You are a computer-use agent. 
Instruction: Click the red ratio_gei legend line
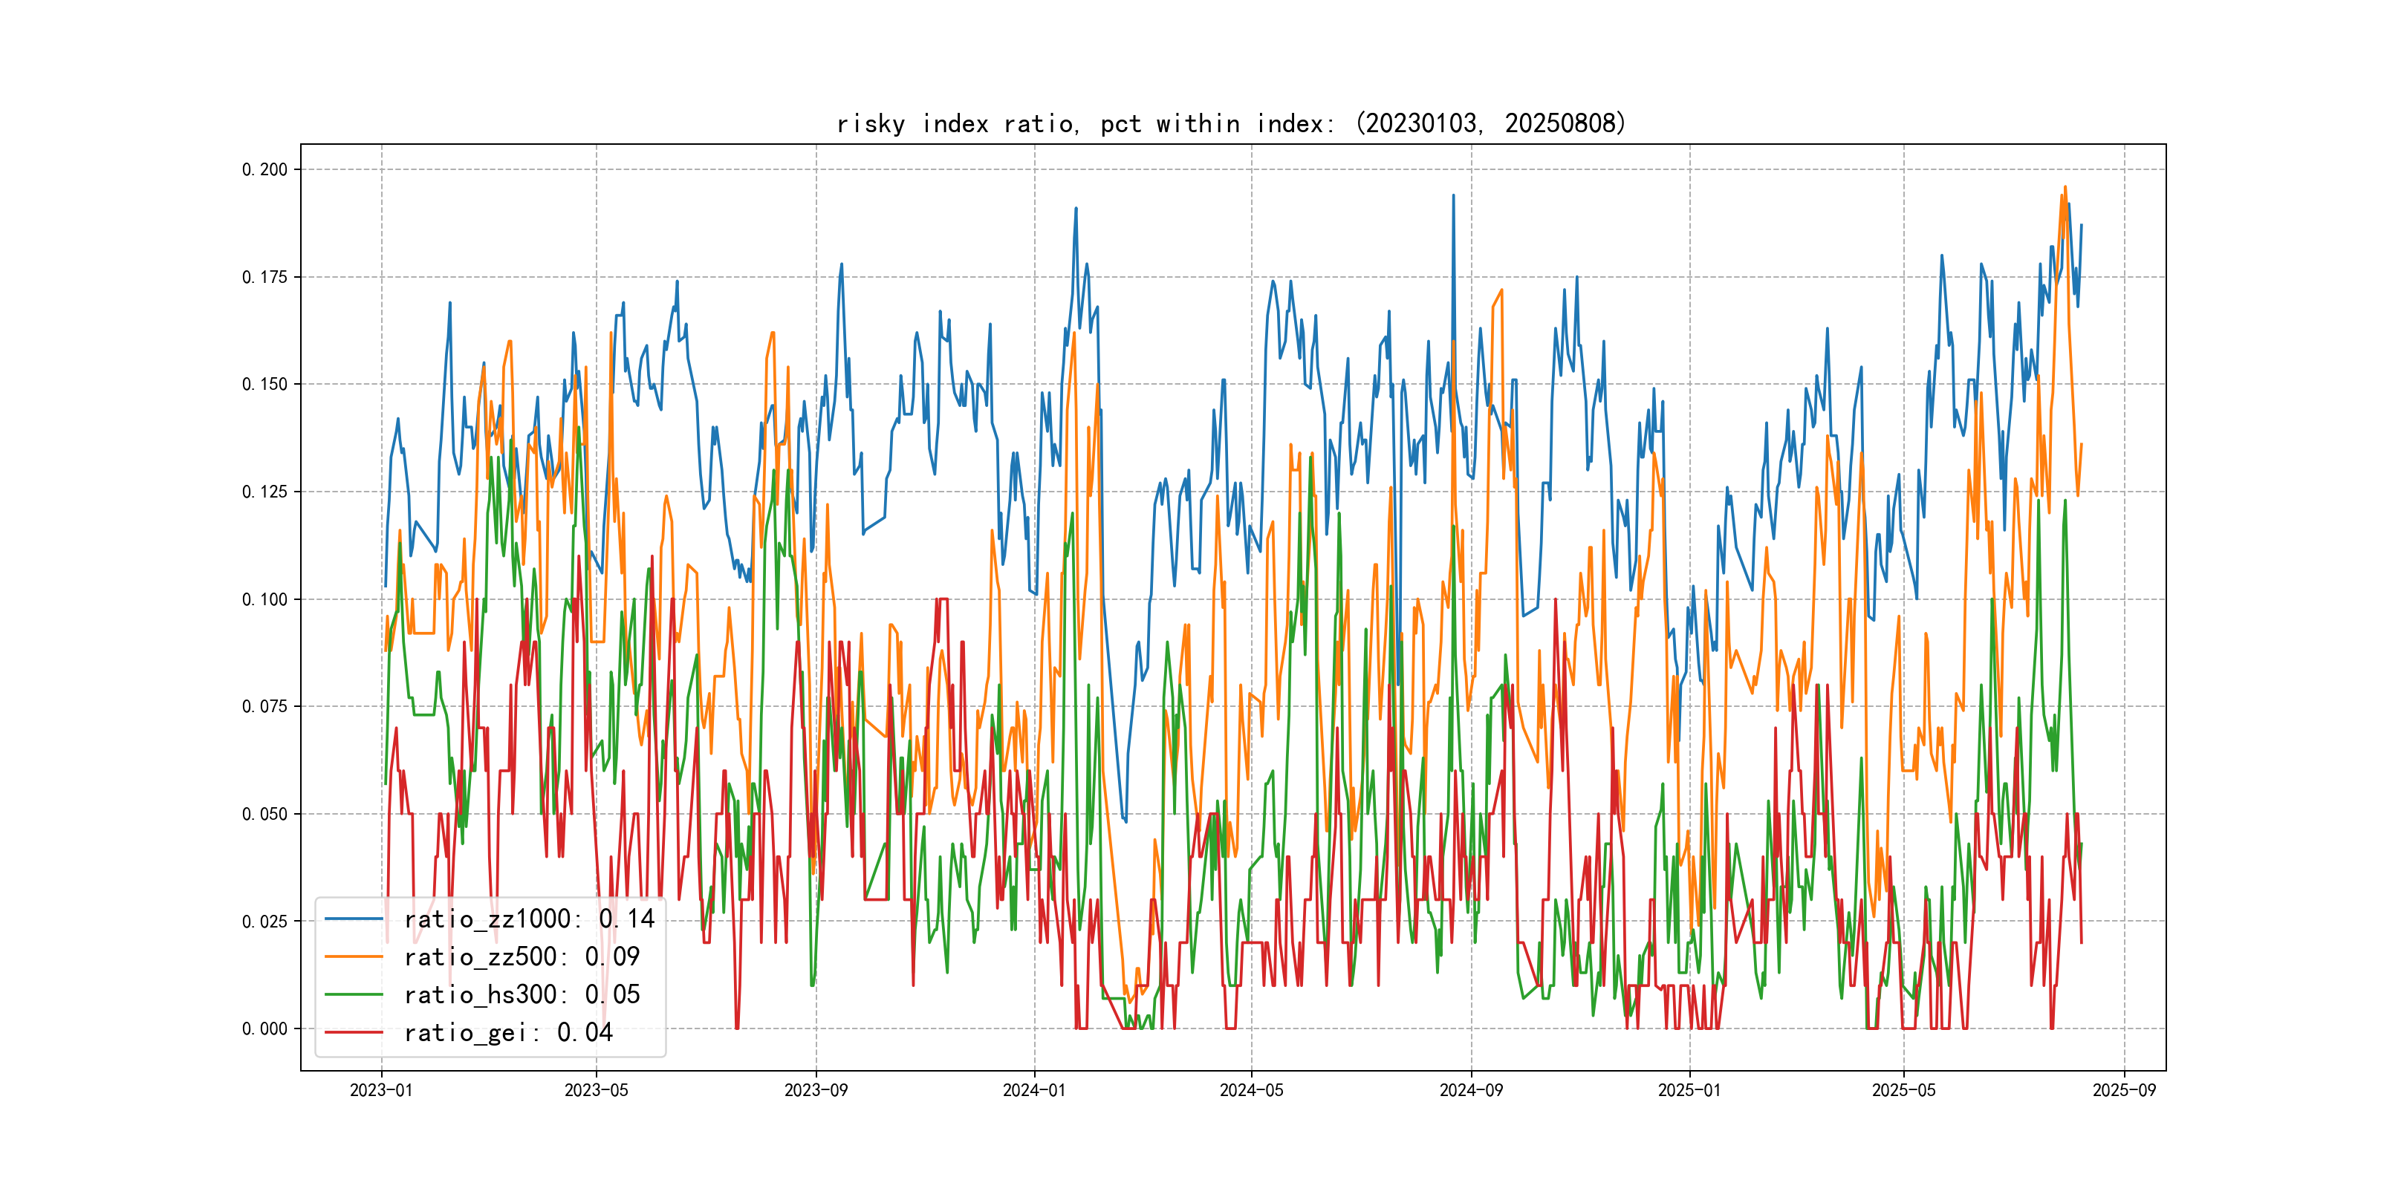pos(353,1032)
